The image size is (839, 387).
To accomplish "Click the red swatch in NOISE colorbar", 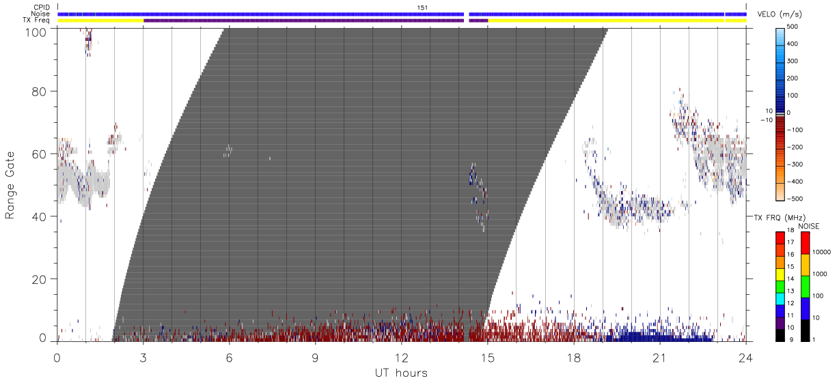I will [x=805, y=243].
